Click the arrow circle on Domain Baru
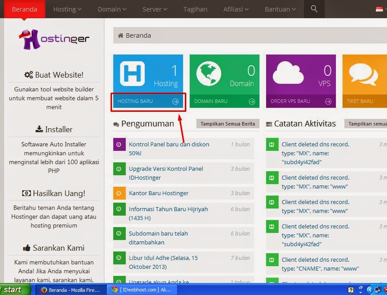 [x=252, y=102]
